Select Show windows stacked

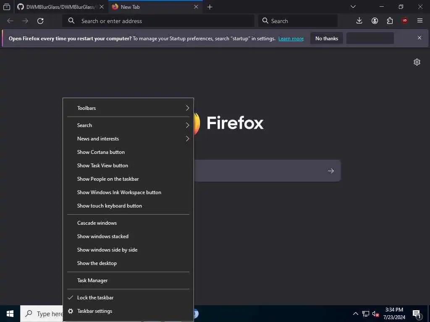[128, 236]
